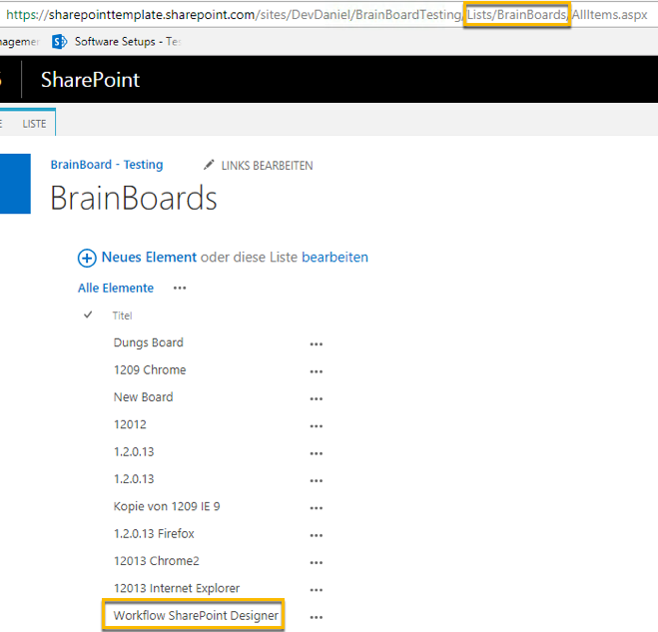The height and width of the screenshot is (632, 658).
Task: Sort by the Titel column header
Action: point(122,316)
